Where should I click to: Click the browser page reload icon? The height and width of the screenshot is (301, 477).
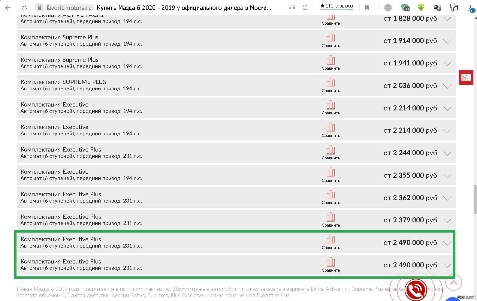tap(25, 8)
